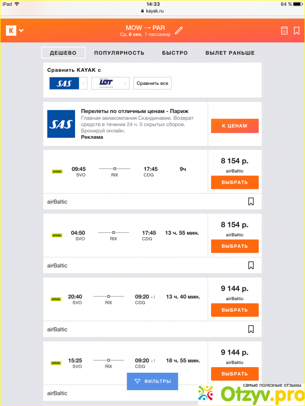Bookmark the 20:40 airBaltic flight
305x406 pixels.
point(251,329)
